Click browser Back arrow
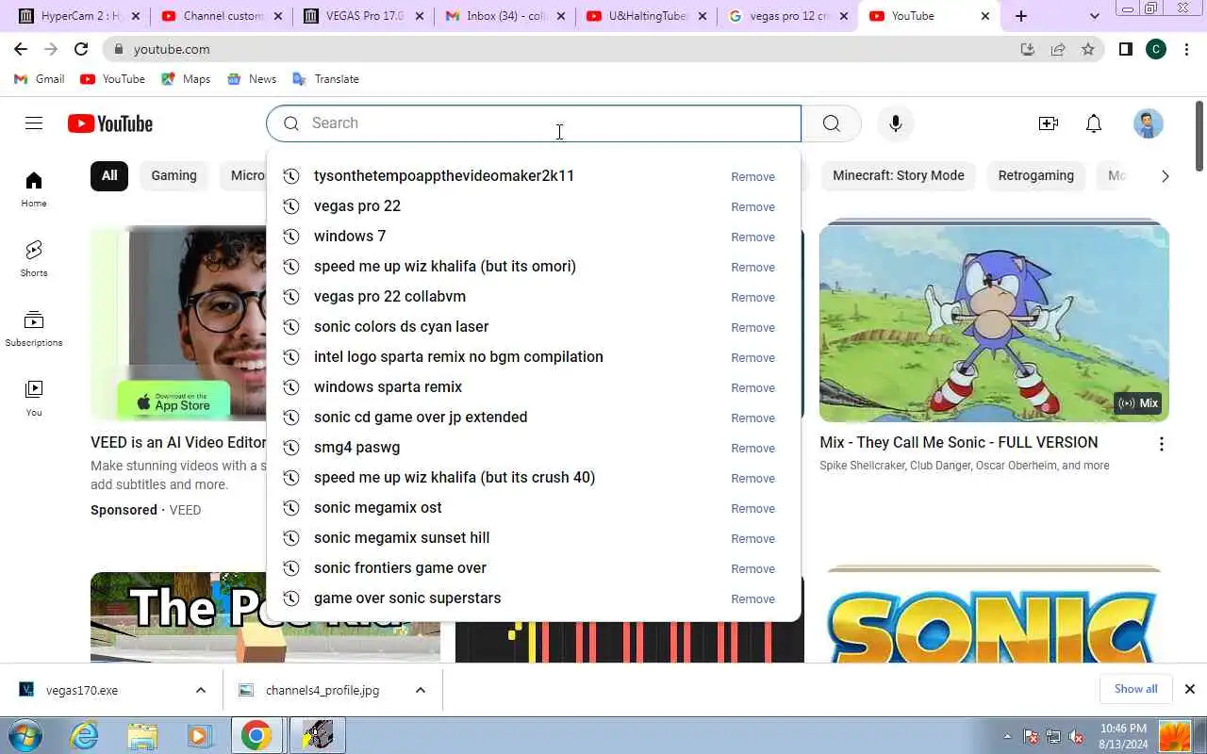Image resolution: width=1207 pixels, height=754 pixels. tap(21, 49)
